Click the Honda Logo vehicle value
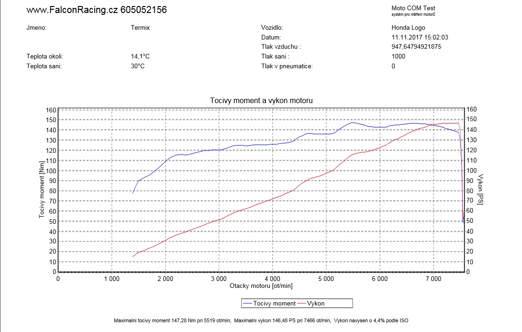 pyautogui.click(x=408, y=27)
